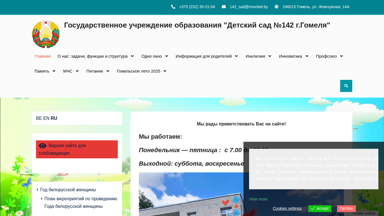Open the Питание dropdown menu
Screen dimensions: 384x216
pyautogui.click(x=98, y=71)
